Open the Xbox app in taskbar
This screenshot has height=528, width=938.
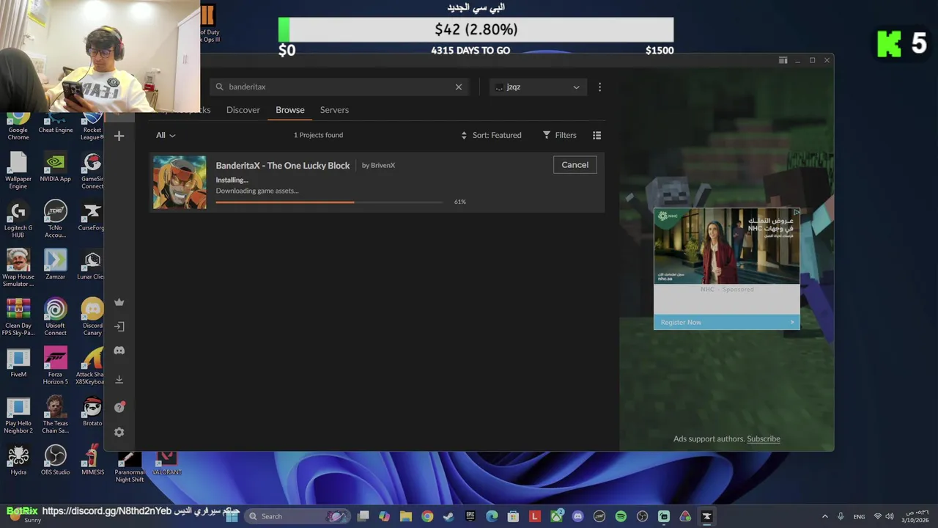[556, 516]
